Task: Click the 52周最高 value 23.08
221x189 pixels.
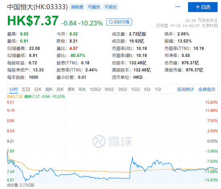Action: tap(35, 48)
